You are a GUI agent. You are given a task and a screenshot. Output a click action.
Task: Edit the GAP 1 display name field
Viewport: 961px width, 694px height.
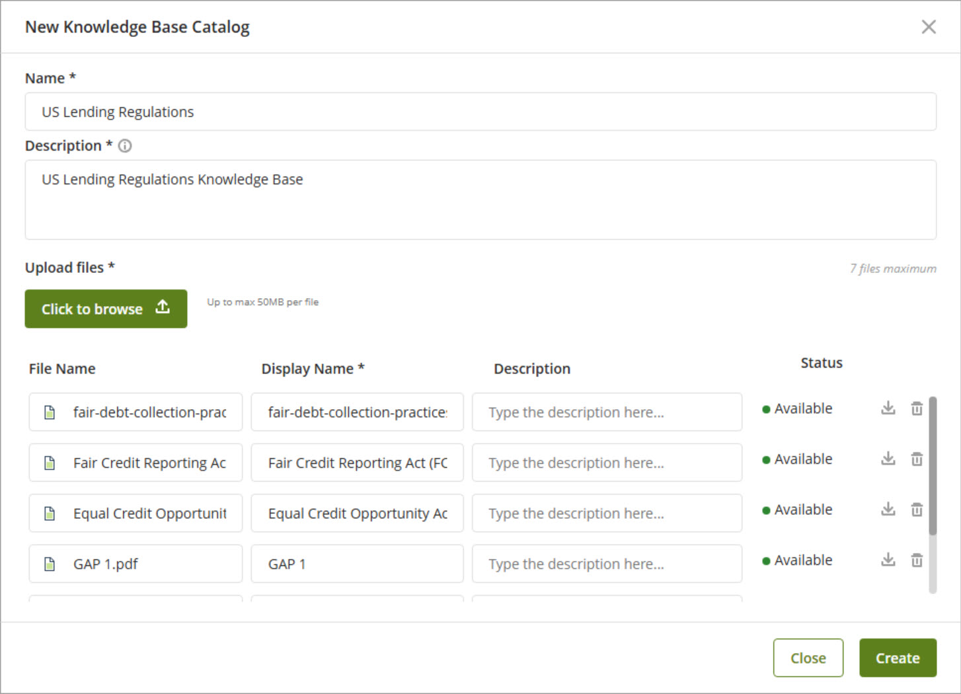(x=357, y=564)
